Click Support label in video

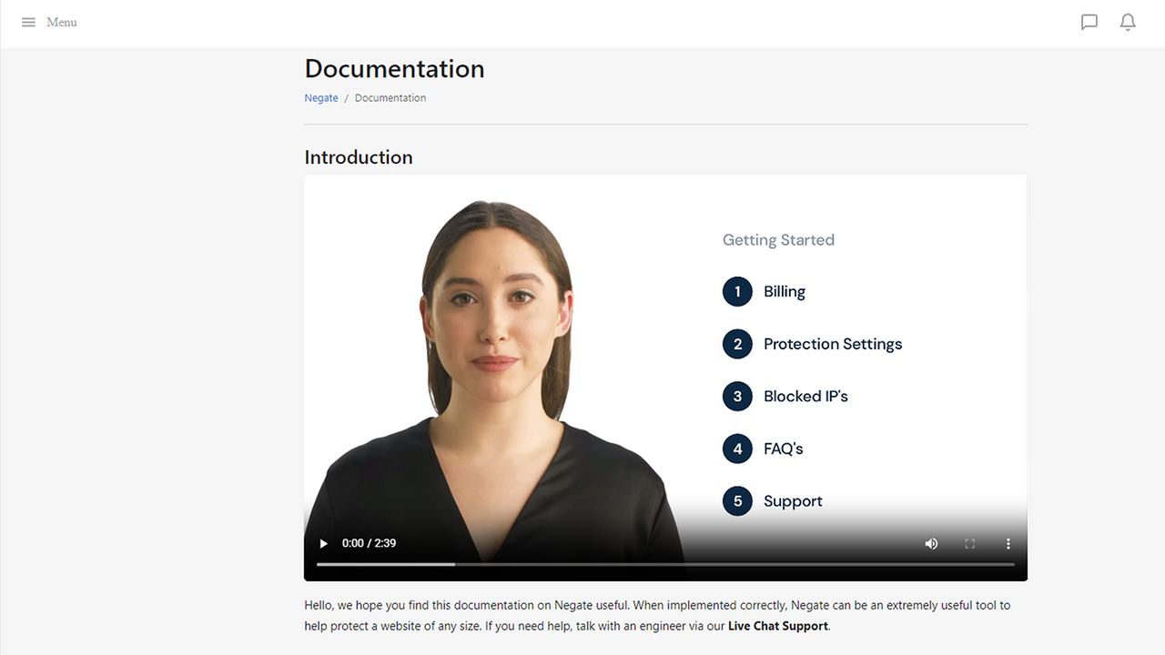[793, 501]
